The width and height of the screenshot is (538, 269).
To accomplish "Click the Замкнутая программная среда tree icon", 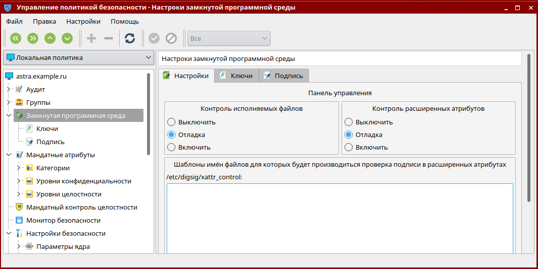I will coord(20,116).
